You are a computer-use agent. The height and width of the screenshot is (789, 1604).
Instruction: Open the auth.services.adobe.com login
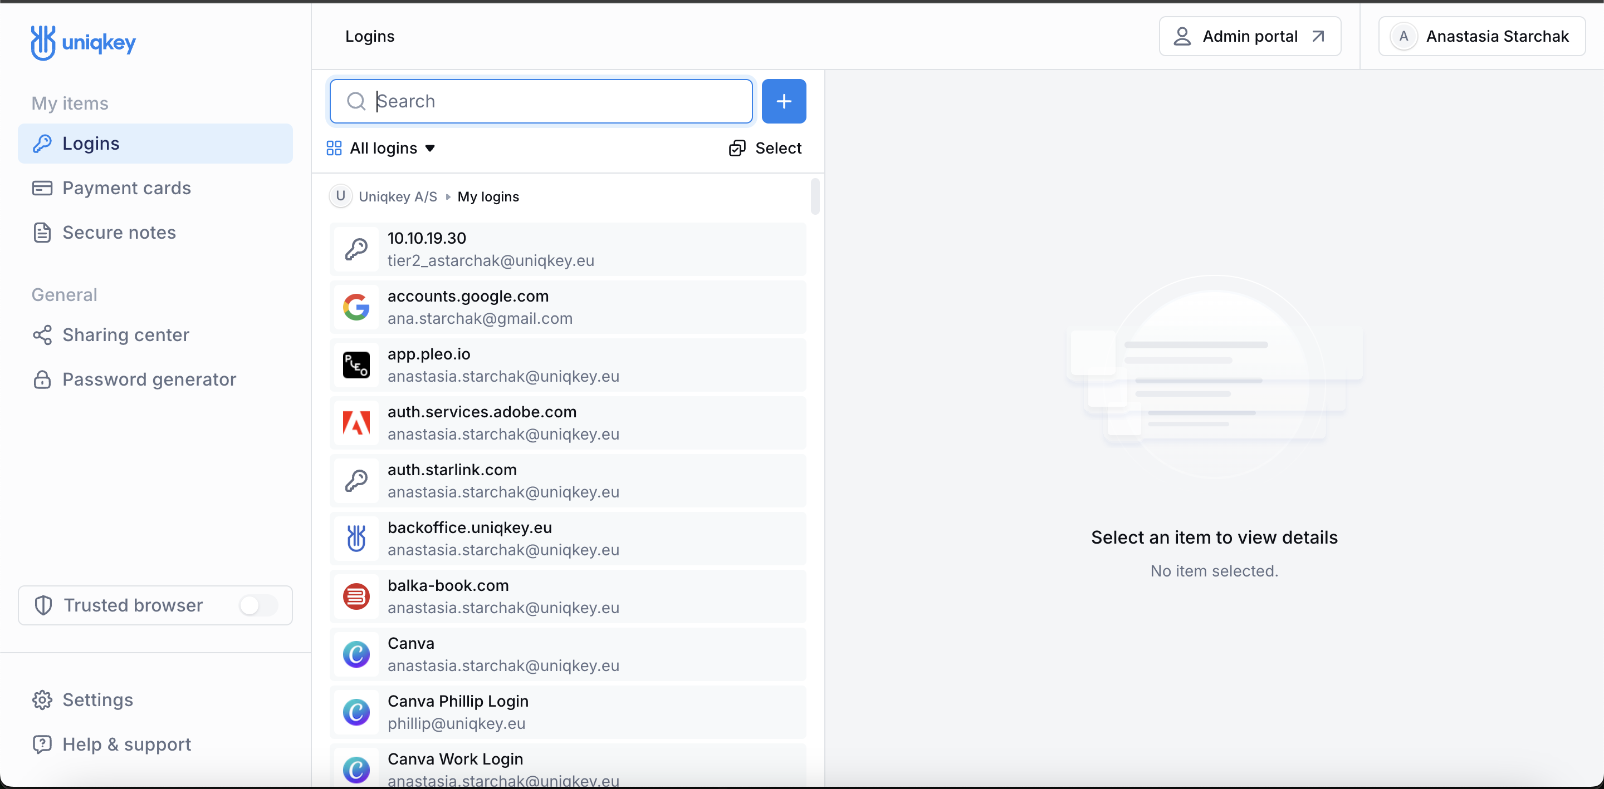pos(568,423)
